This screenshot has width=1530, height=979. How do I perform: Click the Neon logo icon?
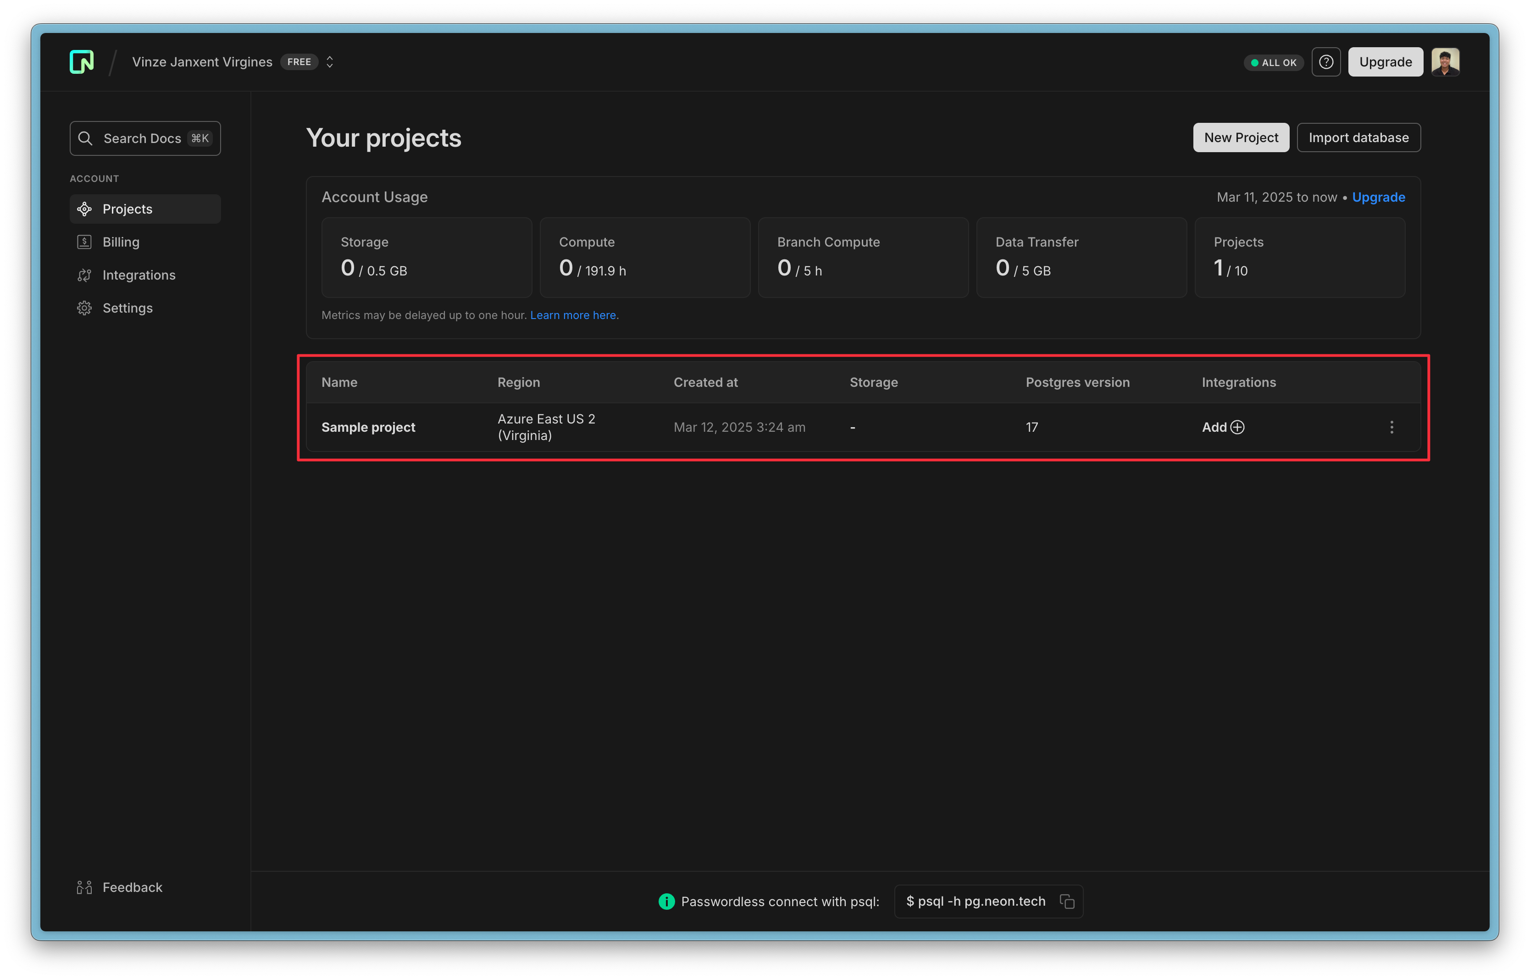coord(82,62)
